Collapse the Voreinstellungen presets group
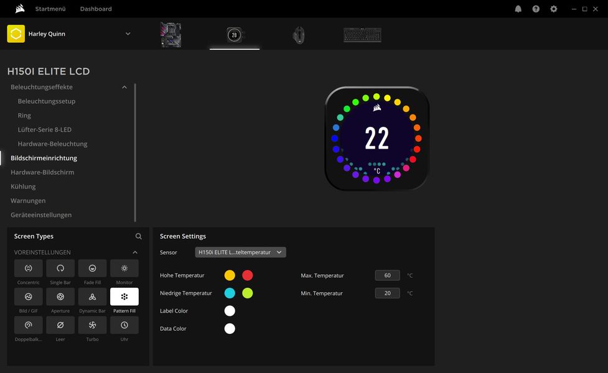 tap(135, 252)
